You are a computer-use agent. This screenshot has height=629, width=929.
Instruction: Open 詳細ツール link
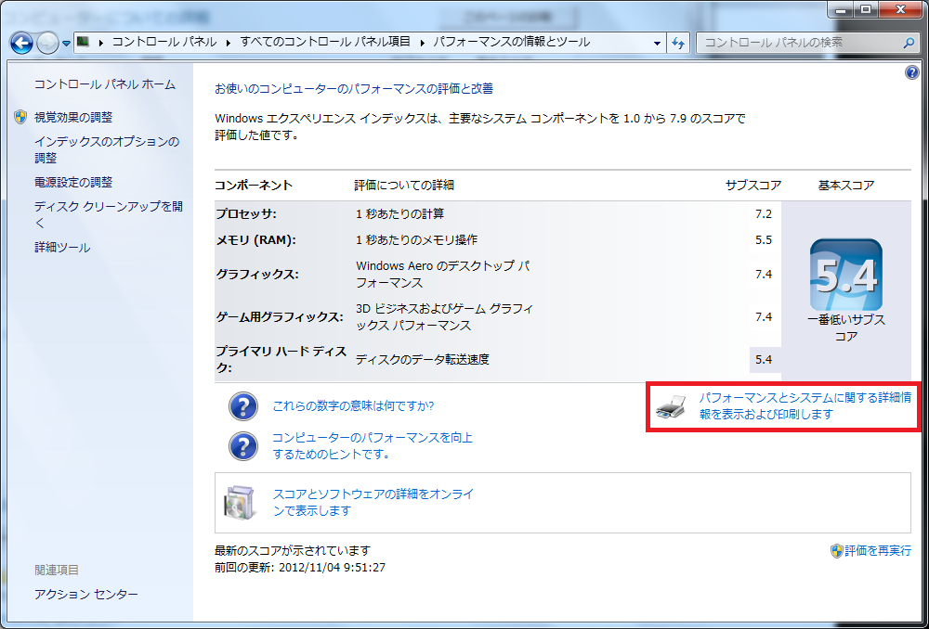coord(62,248)
